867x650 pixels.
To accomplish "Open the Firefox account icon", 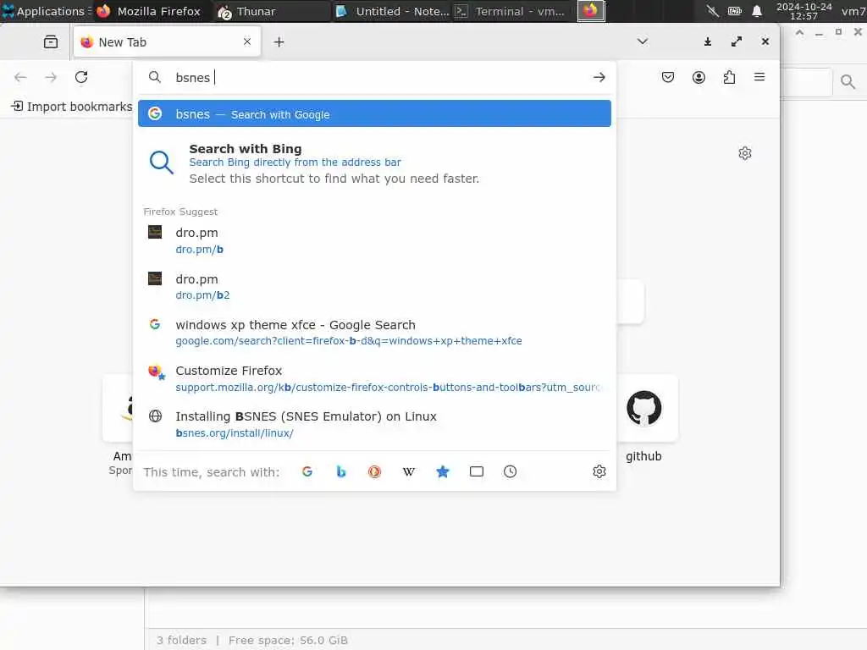I will point(699,77).
